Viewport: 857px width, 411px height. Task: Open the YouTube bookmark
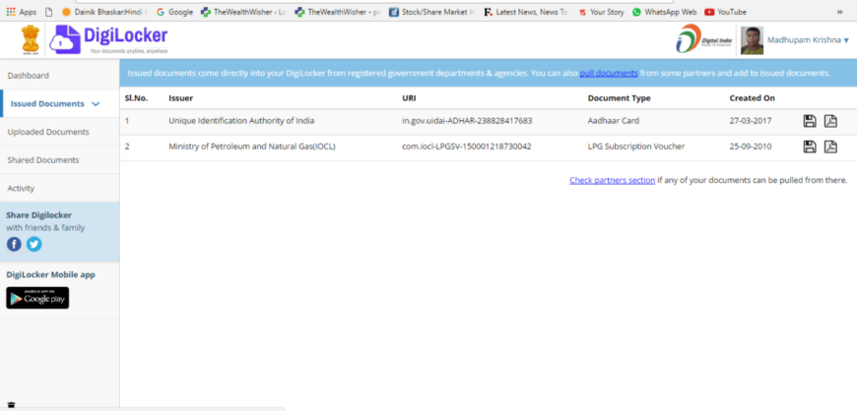(725, 12)
